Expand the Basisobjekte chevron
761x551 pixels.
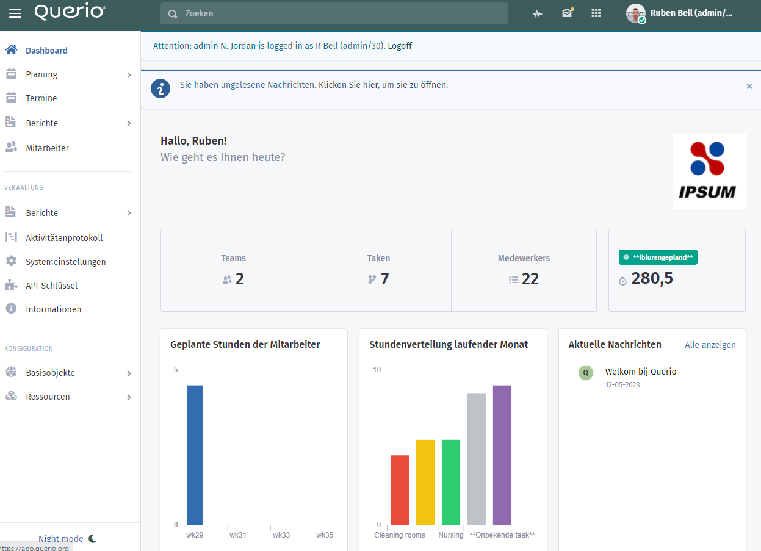(x=129, y=373)
